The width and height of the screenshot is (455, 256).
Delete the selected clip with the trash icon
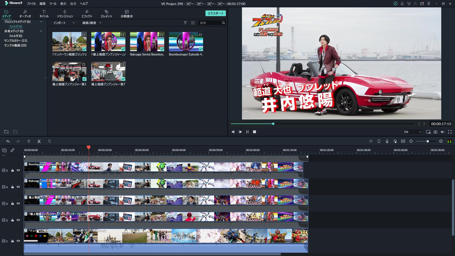pyautogui.click(x=29, y=141)
